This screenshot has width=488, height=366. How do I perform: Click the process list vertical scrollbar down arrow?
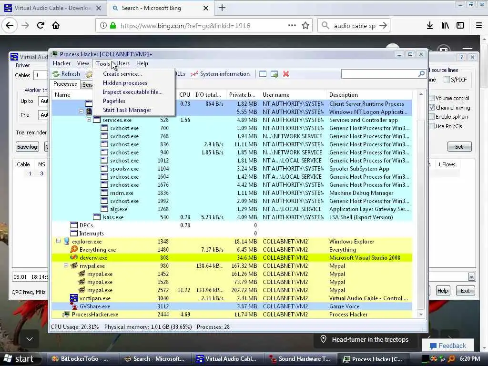click(421, 315)
